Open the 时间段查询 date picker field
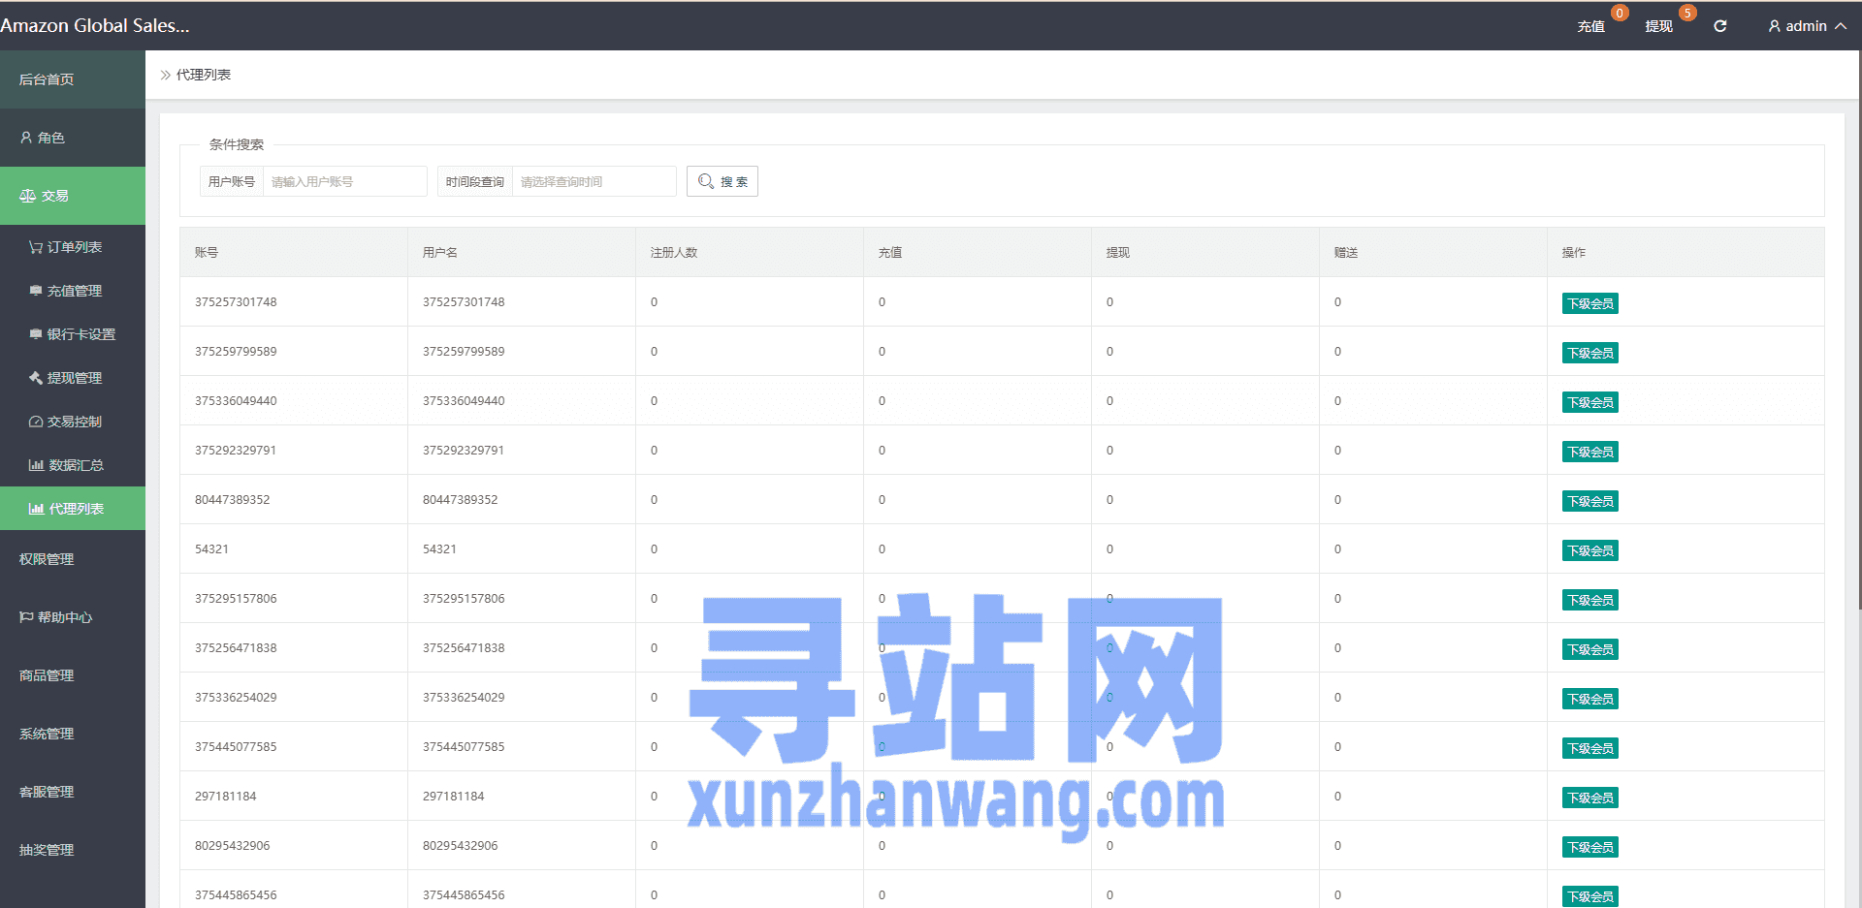This screenshot has height=908, width=1862. tap(594, 181)
